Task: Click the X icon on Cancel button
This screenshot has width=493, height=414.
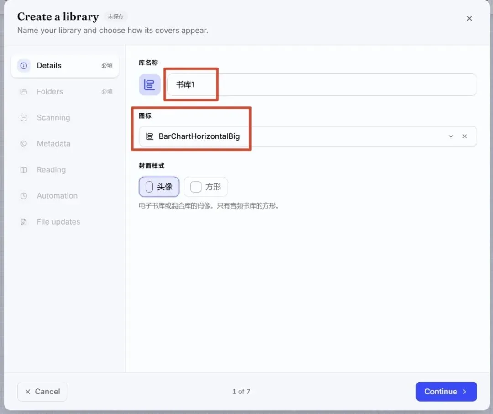Action: 28,392
